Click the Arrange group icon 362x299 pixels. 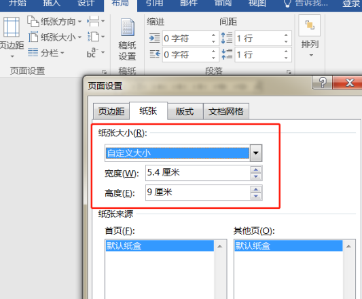point(310,25)
